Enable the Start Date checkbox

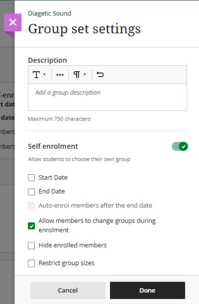[x=31, y=178]
